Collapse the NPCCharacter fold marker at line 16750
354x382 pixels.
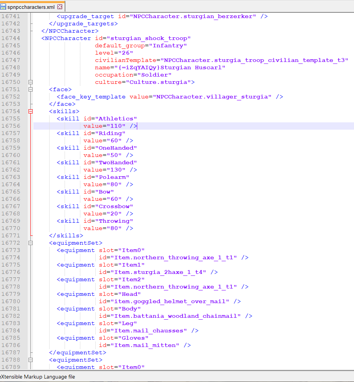coord(31,82)
